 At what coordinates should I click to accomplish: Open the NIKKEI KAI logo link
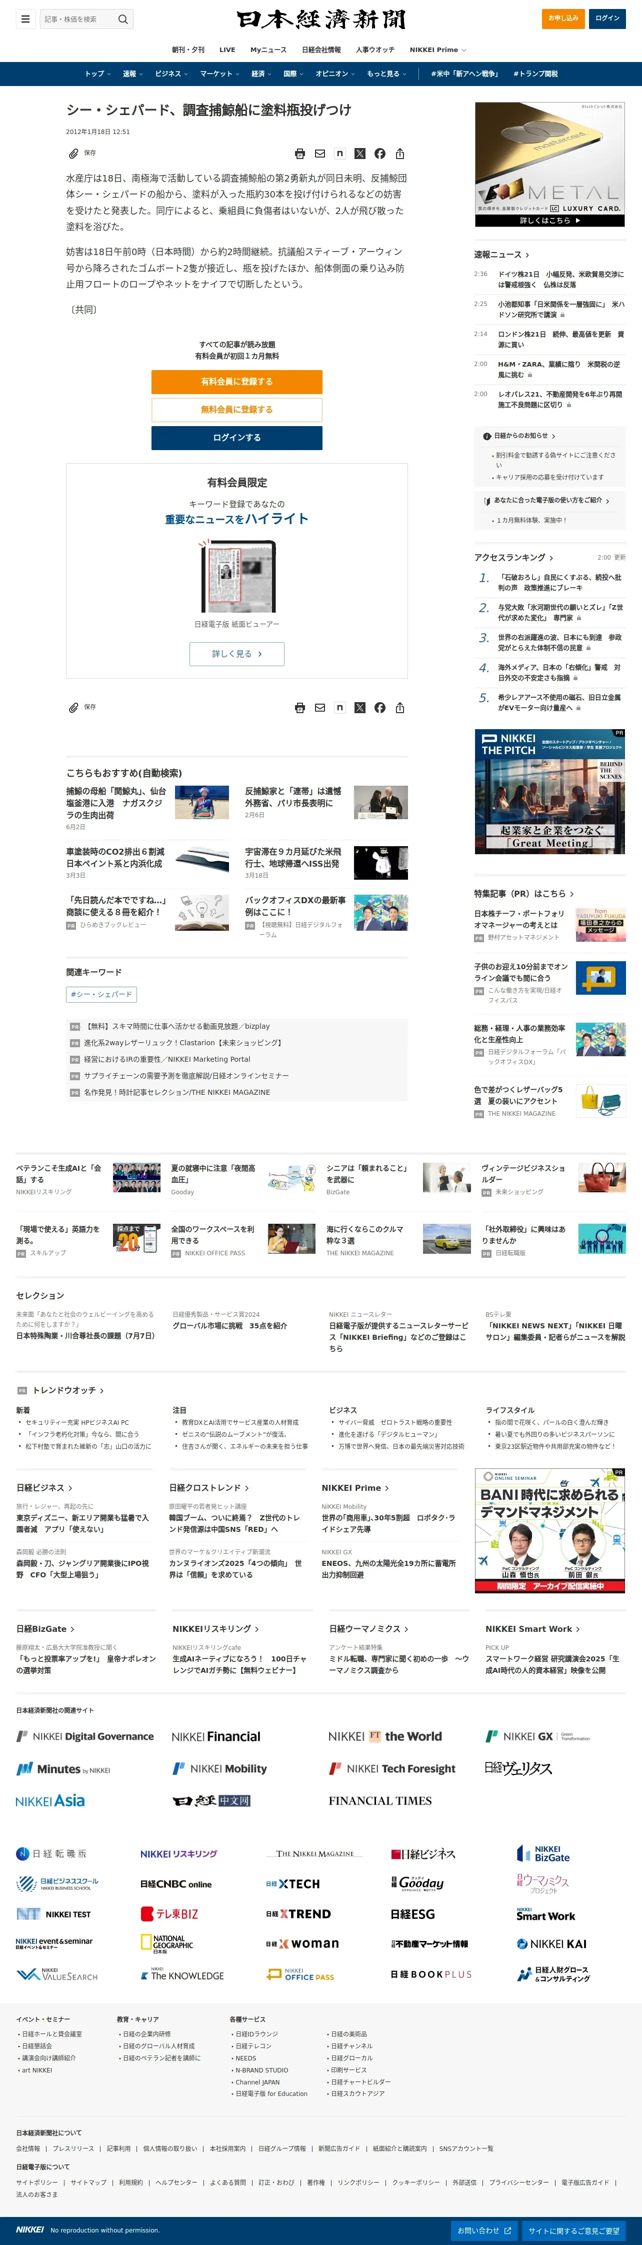pyautogui.click(x=551, y=1943)
